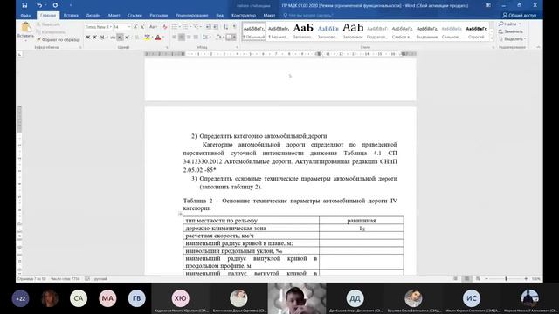
Task: Switch to the Review (Рецензирование) tab
Action: tap(192, 16)
